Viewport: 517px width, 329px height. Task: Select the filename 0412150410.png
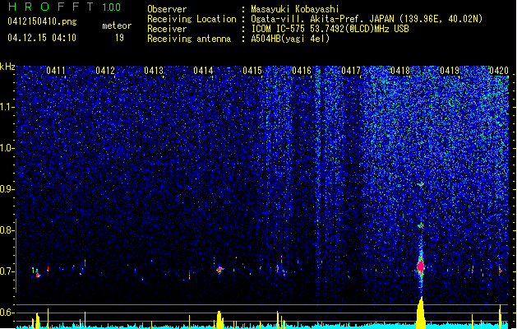pos(42,21)
